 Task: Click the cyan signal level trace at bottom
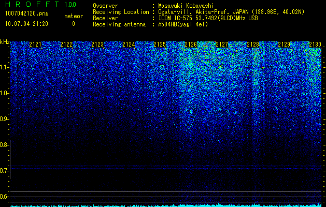coord(166,205)
